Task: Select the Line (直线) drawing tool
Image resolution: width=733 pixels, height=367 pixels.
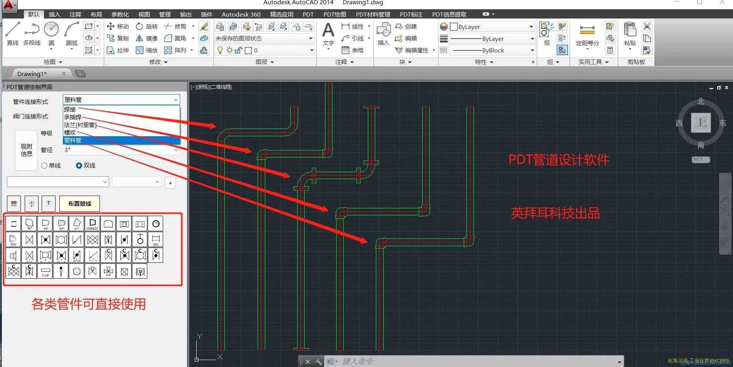Action: coord(12,32)
